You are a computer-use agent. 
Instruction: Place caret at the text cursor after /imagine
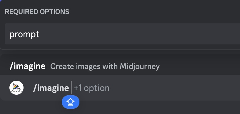[x=71, y=88]
